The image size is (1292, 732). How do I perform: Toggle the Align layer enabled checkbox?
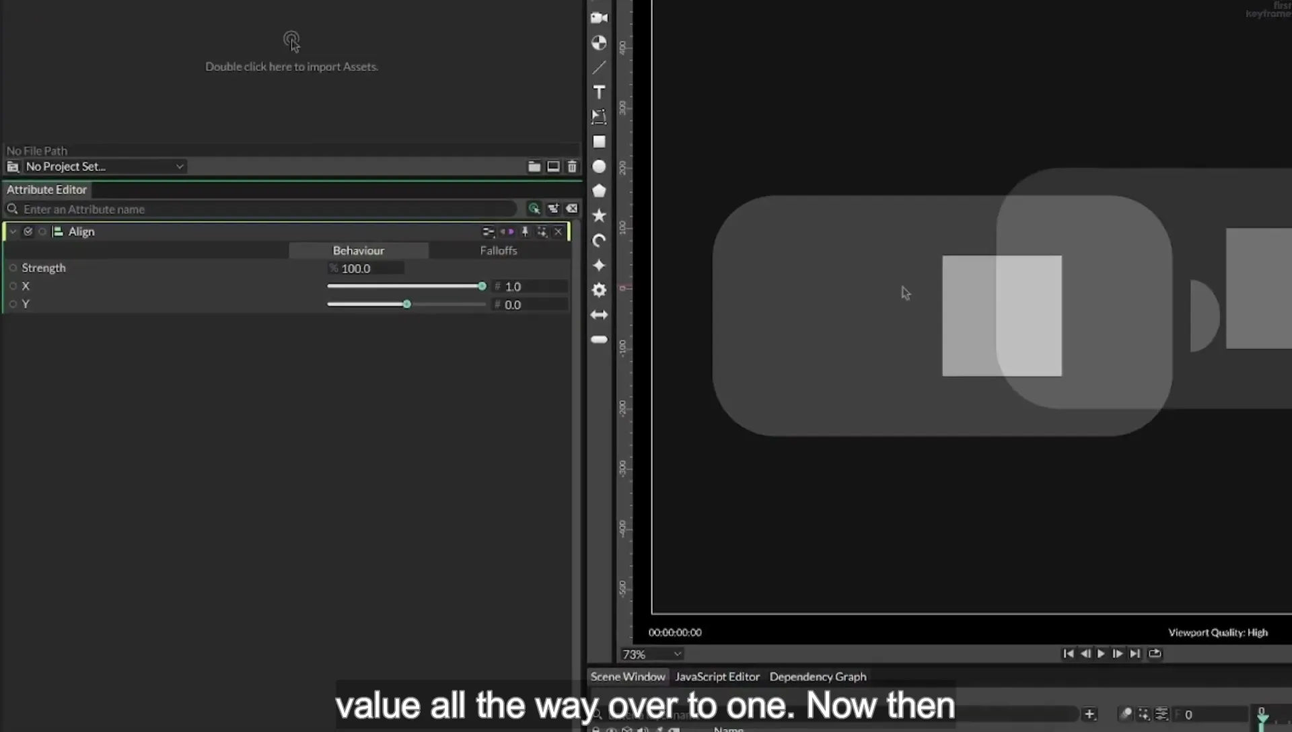[28, 231]
